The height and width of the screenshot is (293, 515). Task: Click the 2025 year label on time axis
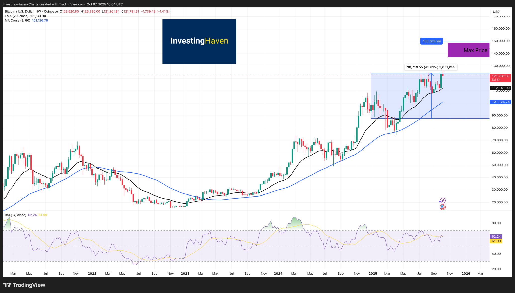pyautogui.click(x=373, y=273)
